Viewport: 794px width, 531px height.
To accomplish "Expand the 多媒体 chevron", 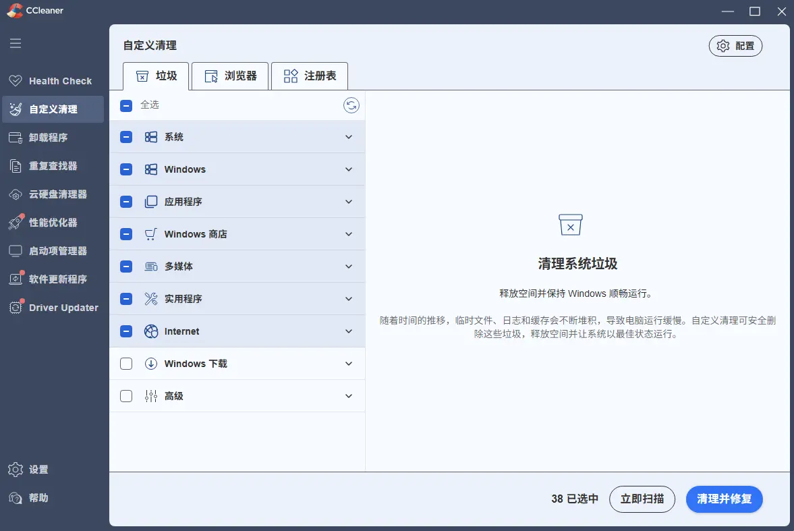I will tap(349, 267).
